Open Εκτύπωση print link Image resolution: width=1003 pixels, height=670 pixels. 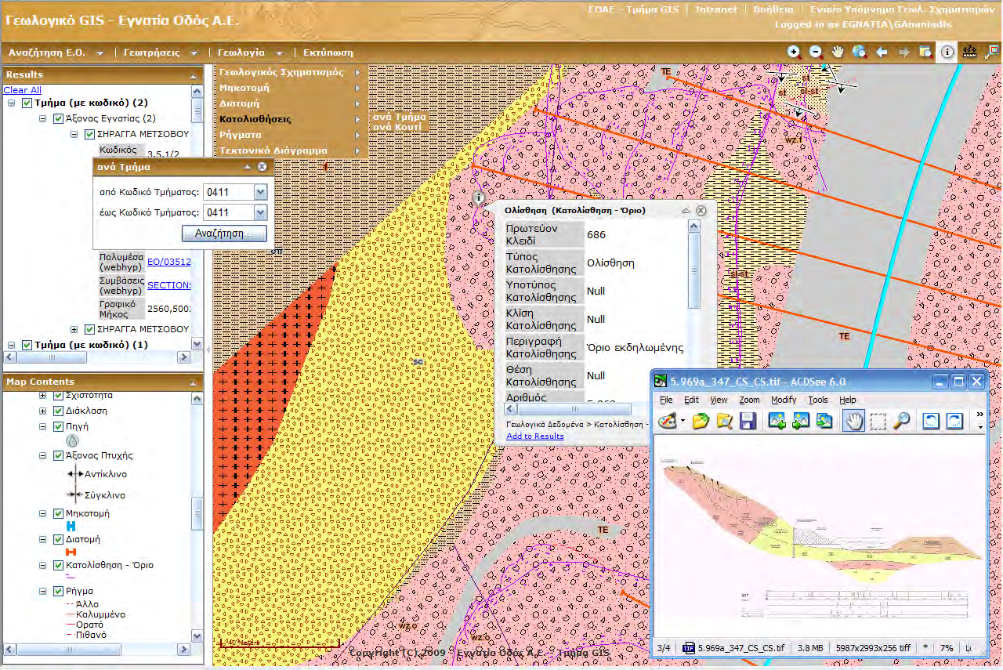pos(328,53)
